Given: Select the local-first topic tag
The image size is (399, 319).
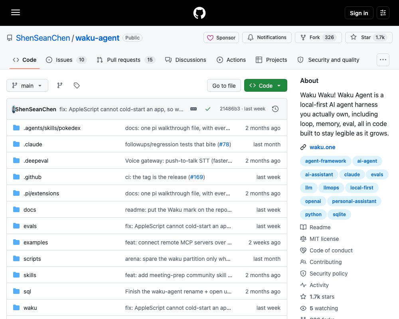Looking at the screenshot, I should pos(361,188).
